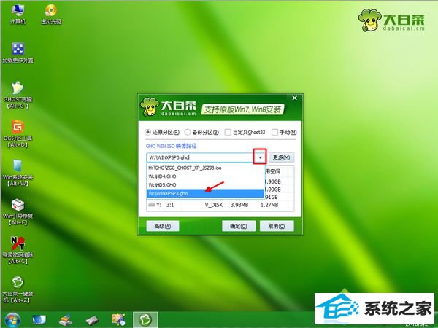Choose highlighted W:\WINXPSP3.gho list entry
Viewport: 438px width, 328px height.
tap(205, 193)
